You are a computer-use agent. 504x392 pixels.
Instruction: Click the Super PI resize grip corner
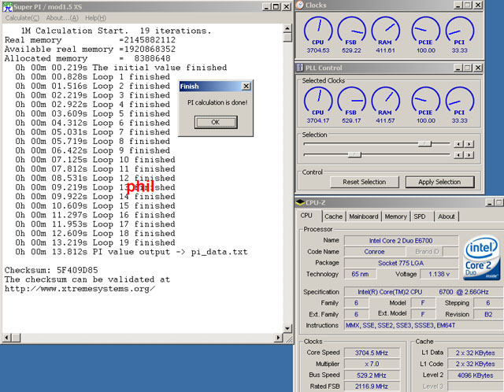tap(289, 338)
